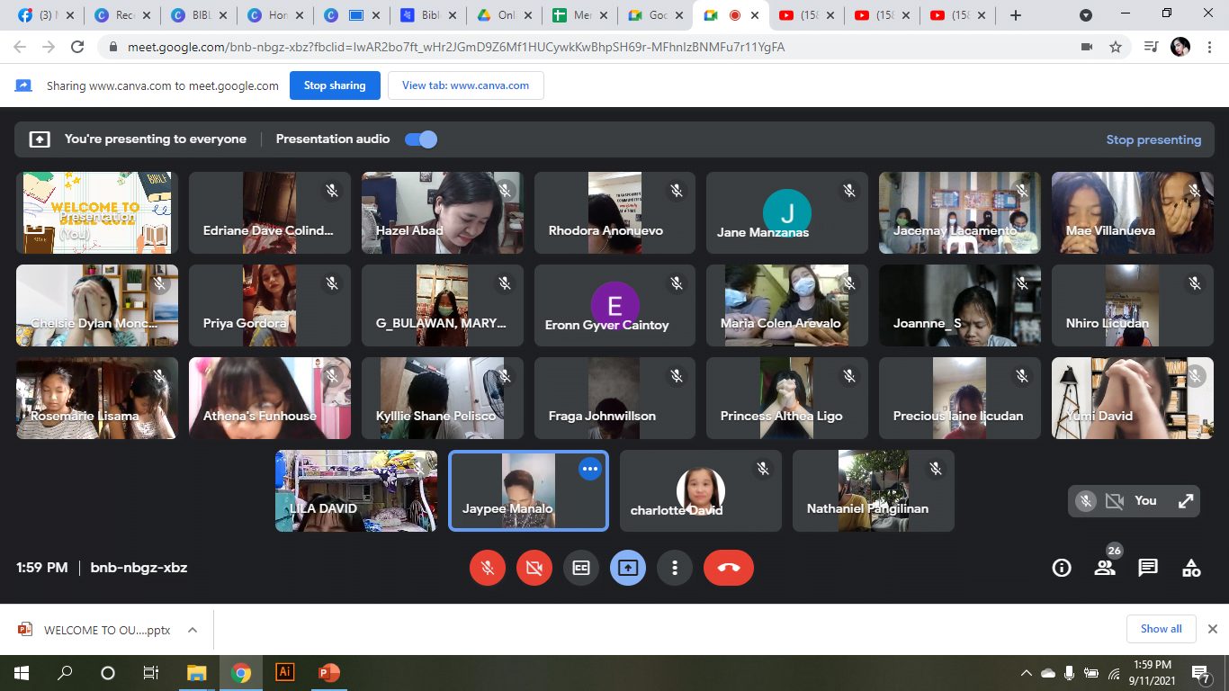Viewport: 1229px width, 691px height.
Task: Turn on the camera in the call bar
Action: tap(534, 568)
